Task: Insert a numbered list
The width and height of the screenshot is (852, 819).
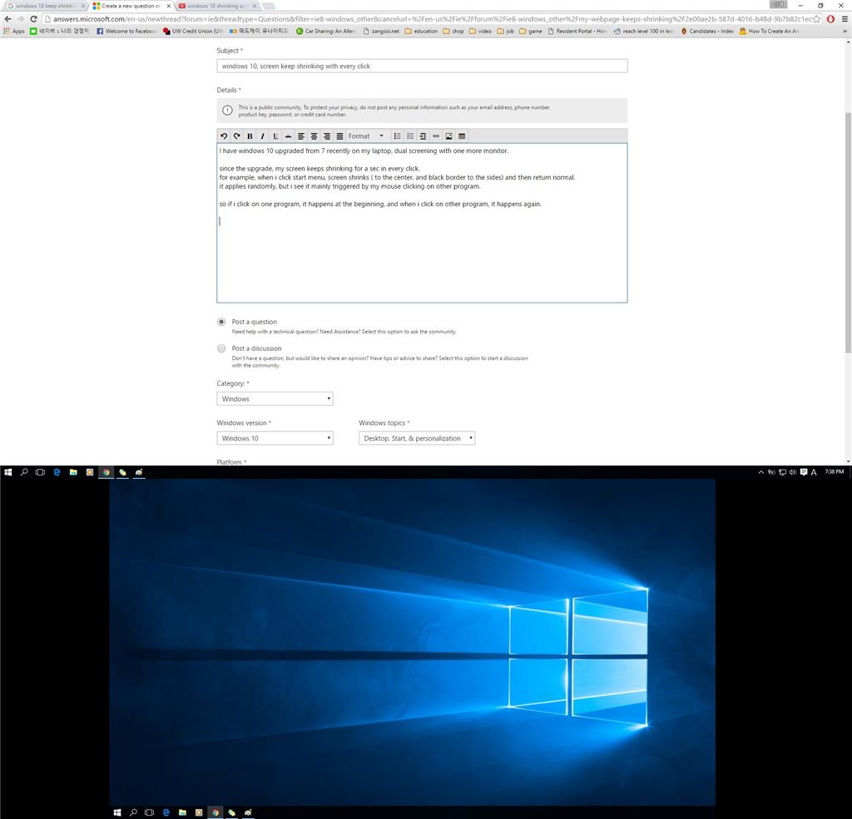Action: click(x=410, y=136)
